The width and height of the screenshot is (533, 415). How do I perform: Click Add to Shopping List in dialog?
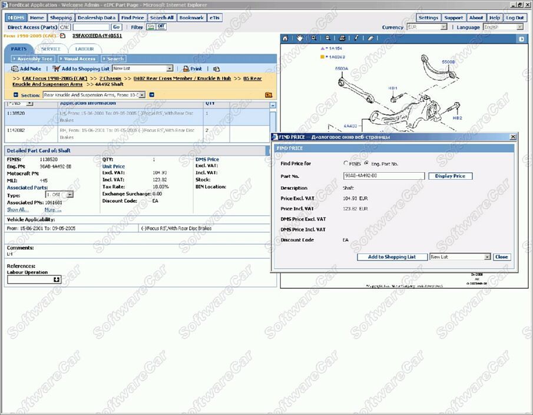click(392, 257)
